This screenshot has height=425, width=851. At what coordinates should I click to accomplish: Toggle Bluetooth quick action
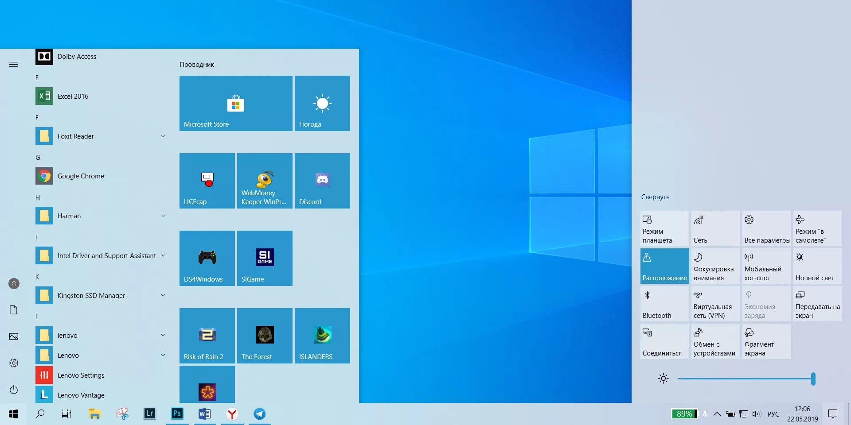pos(665,304)
